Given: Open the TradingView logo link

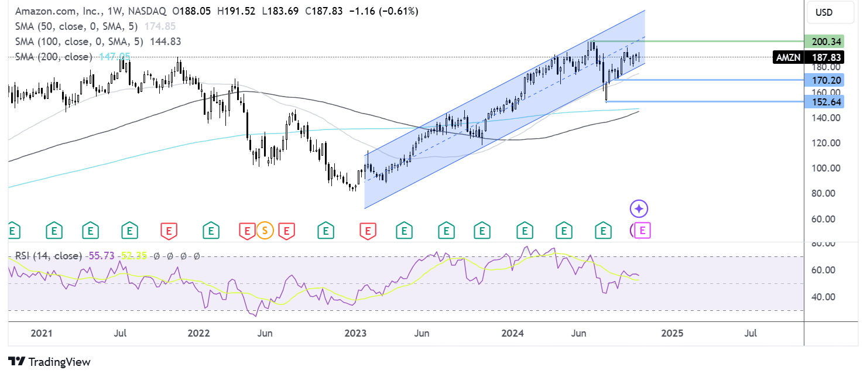Looking at the screenshot, I should pos(49,362).
